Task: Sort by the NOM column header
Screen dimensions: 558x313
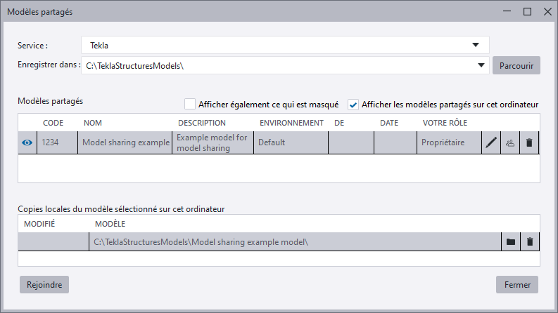Action: click(93, 123)
